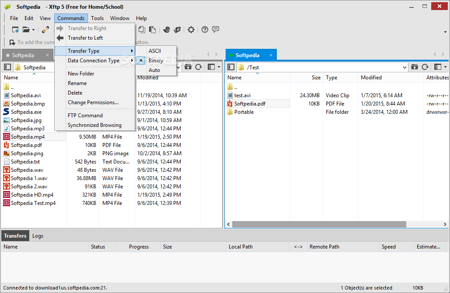Refresh the remote /Test panel listing
The width and height of the screenshot is (450, 293).
click(x=425, y=67)
